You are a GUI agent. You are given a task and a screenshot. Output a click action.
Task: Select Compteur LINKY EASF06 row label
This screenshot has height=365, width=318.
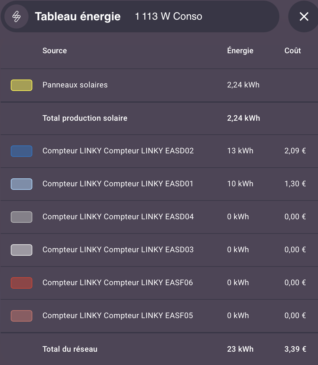click(x=118, y=283)
